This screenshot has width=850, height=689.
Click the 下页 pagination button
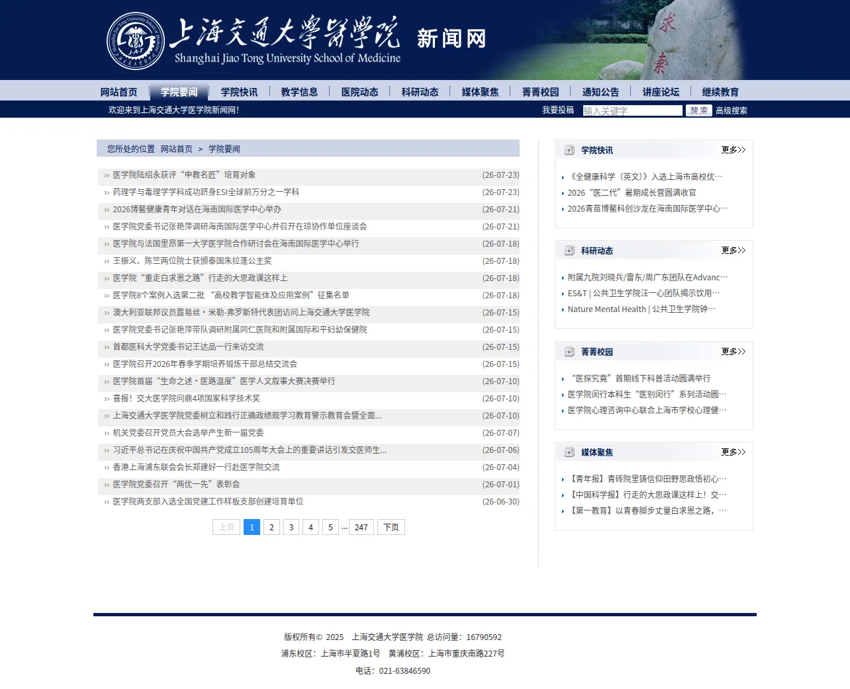[x=391, y=527]
